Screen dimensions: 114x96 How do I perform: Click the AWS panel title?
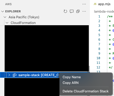pos(8,4)
